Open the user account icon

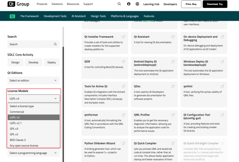[x=128, y=4]
